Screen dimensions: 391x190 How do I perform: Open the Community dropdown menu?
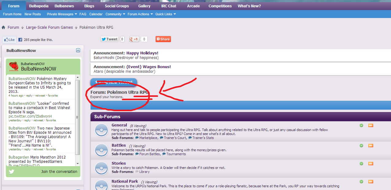click(x=115, y=14)
